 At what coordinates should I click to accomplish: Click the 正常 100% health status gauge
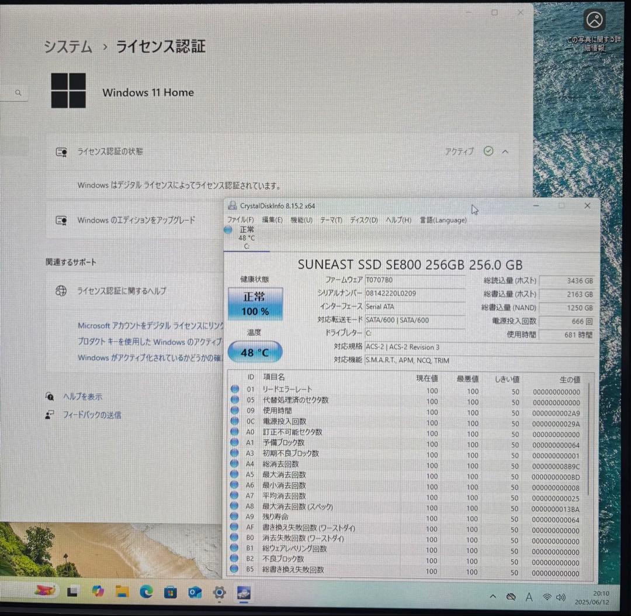tap(255, 302)
